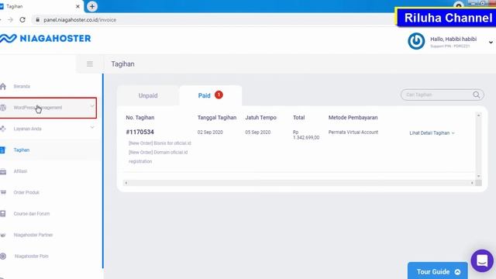Close the Tagihan browser tab
The image size is (496, 279).
pyautogui.click(x=77, y=6)
